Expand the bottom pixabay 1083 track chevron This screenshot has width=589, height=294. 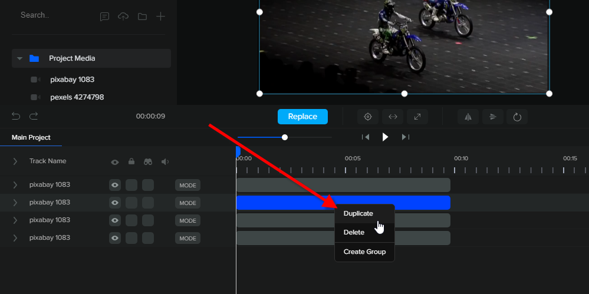tap(15, 237)
